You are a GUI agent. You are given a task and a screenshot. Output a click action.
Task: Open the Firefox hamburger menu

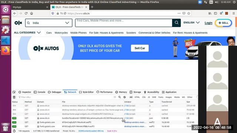tap(234, 13)
